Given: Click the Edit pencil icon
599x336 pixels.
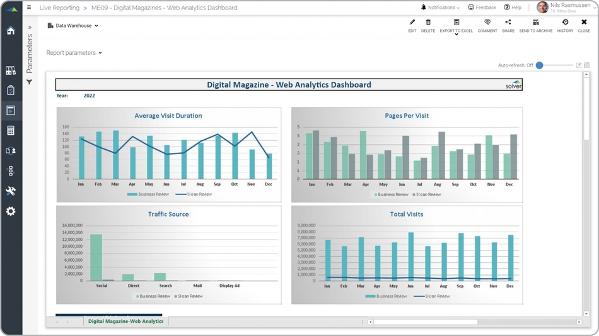Looking at the screenshot, I should (x=412, y=23).
